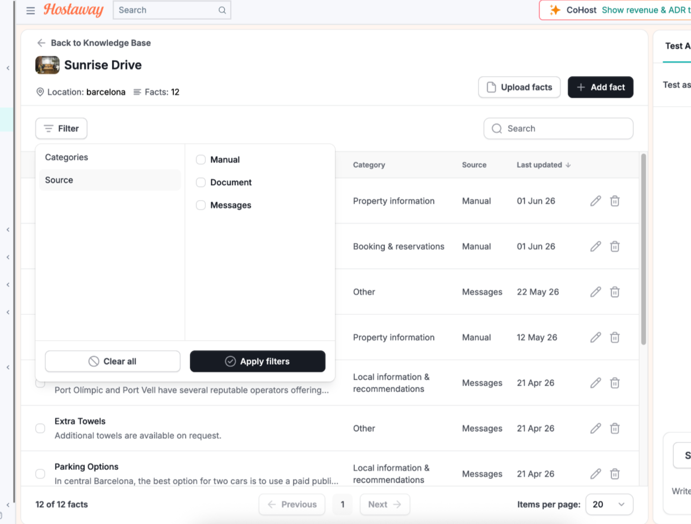The height and width of the screenshot is (524, 691).
Task: Click Clear all filters button
Action: coord(113,361)
